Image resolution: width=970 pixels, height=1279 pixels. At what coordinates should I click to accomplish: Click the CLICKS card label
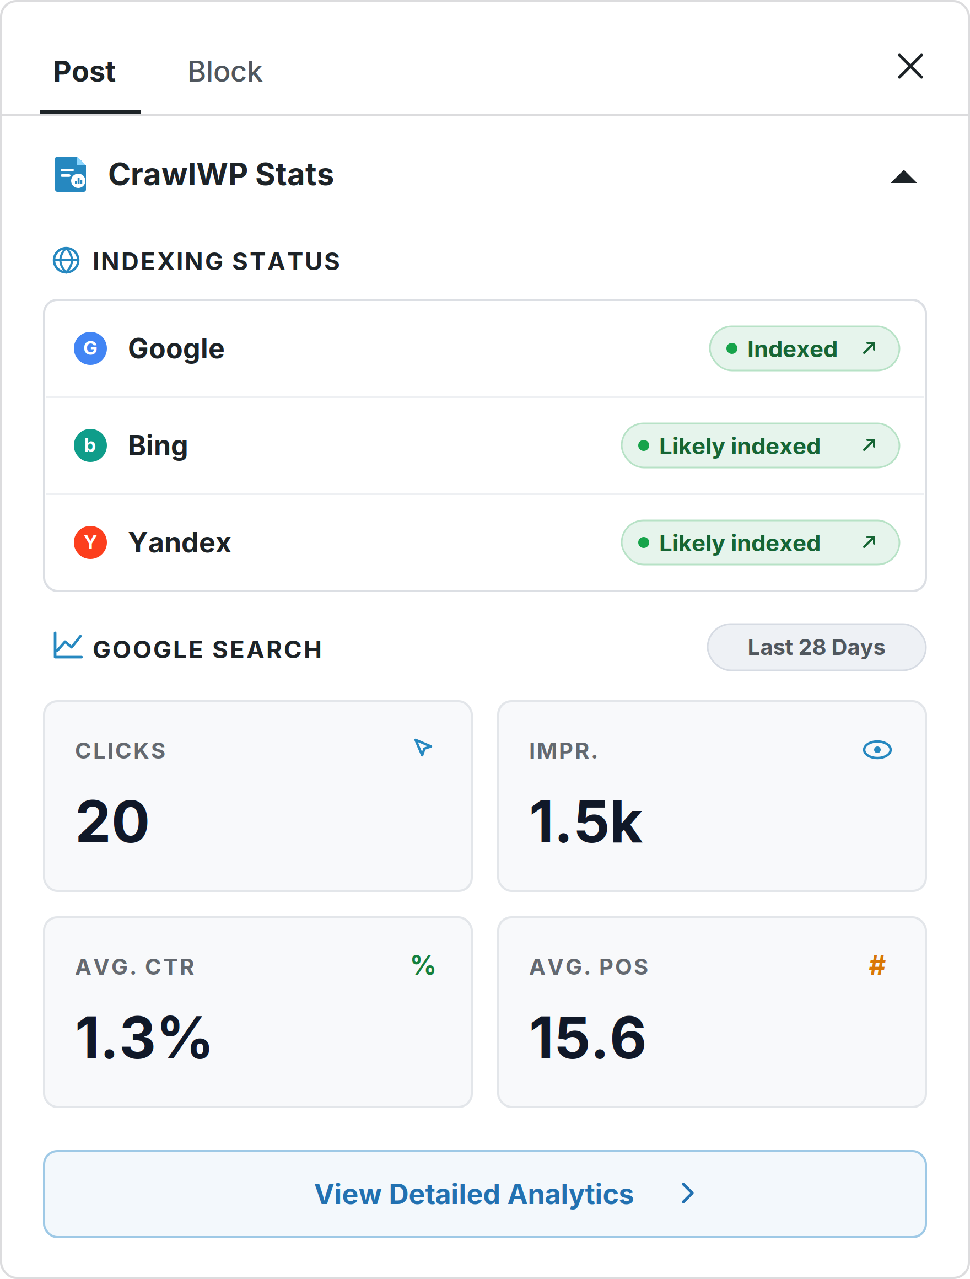(x=121, y=751)
